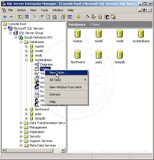Toggle the Show/Hide Console Tree icon

[26, 17]
